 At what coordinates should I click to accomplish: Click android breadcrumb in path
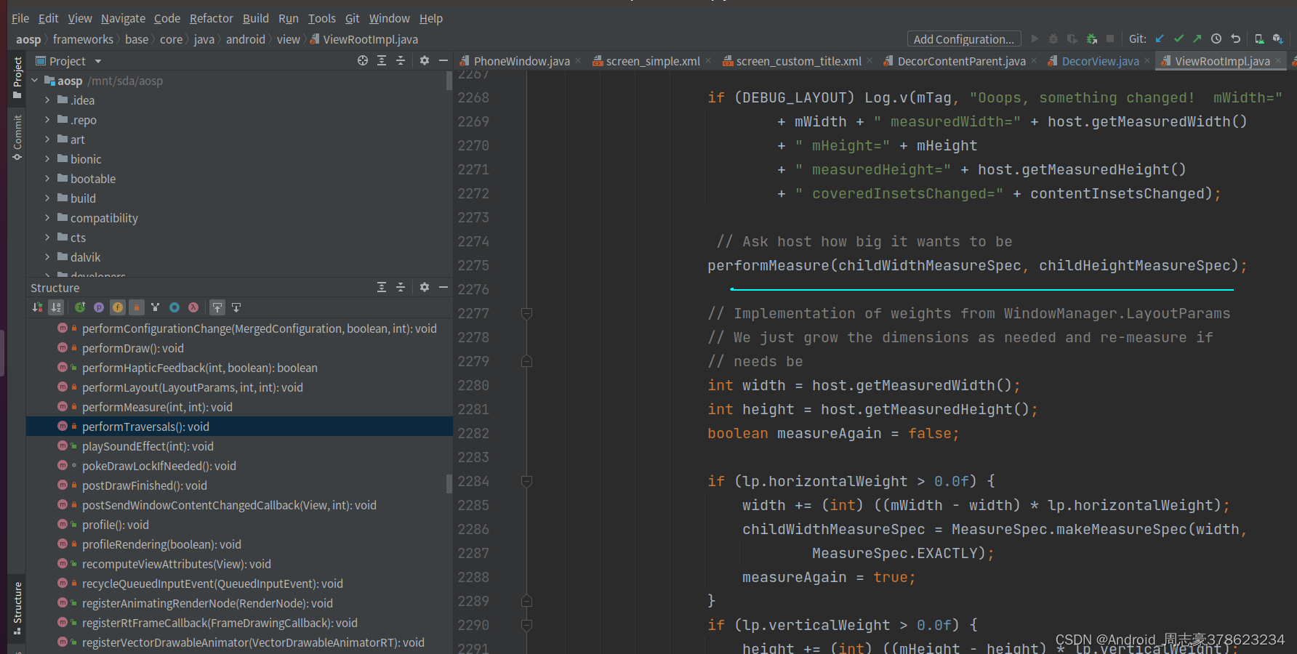pos(245,39)
